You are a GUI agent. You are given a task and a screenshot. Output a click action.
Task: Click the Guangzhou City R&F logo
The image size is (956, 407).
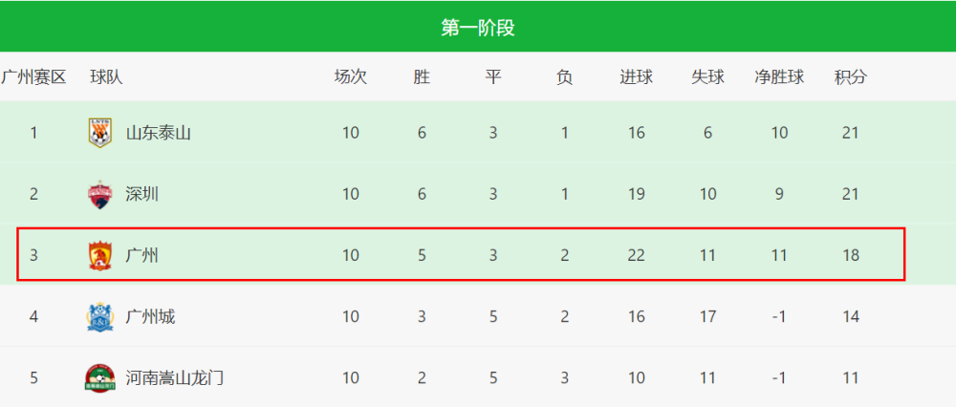[99, 317]
